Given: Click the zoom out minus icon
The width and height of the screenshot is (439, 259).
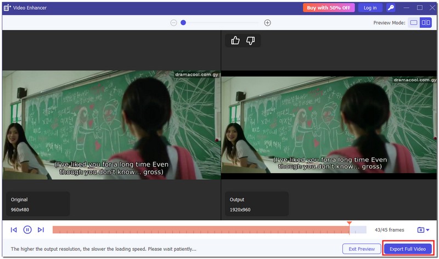Looking at the screenshot, I should 173,22.
